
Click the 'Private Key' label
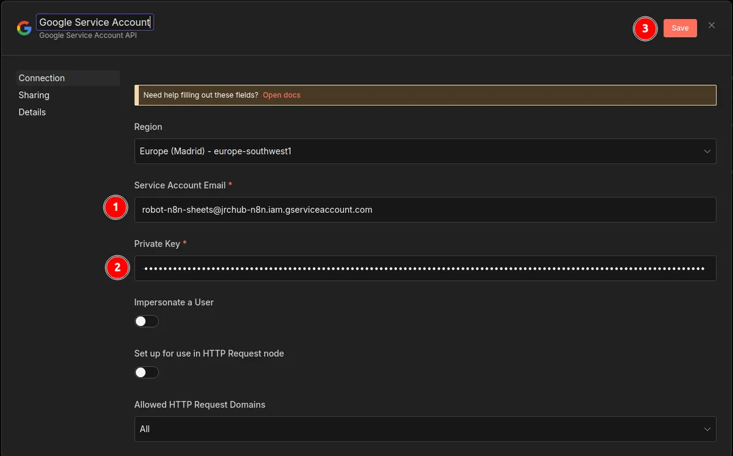(157, 244)
